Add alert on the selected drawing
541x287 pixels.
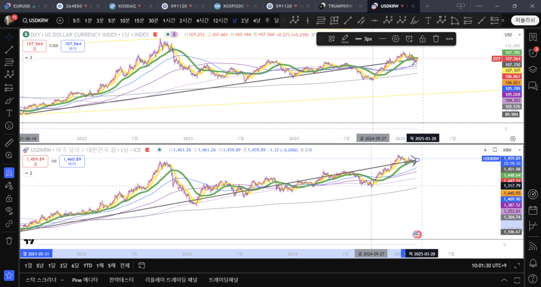coord(409,39)
